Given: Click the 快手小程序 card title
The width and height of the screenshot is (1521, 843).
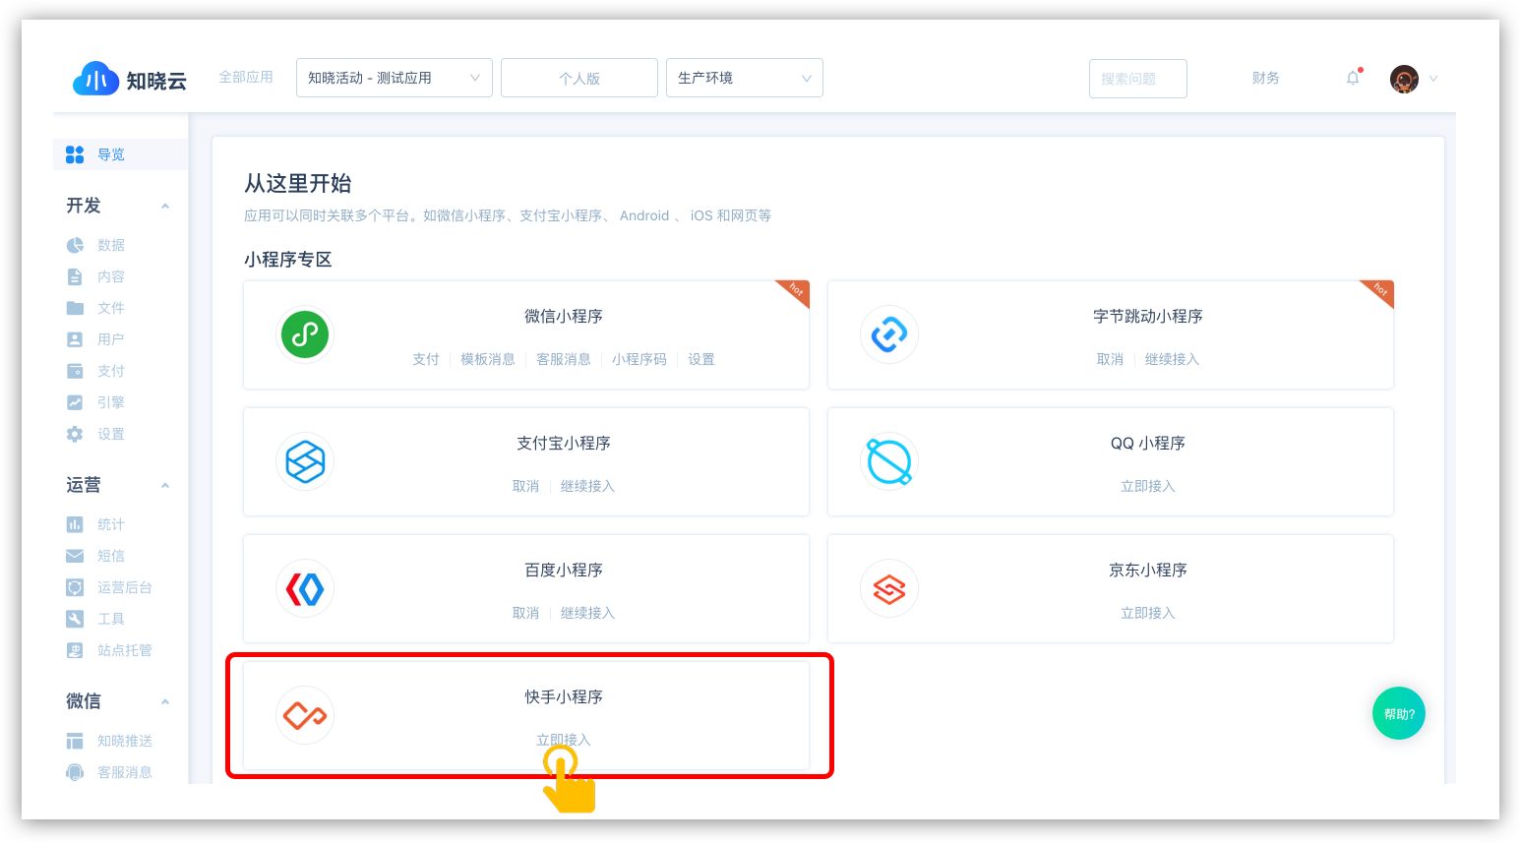Looking at the screenshot, I should (x=564, y=696).
